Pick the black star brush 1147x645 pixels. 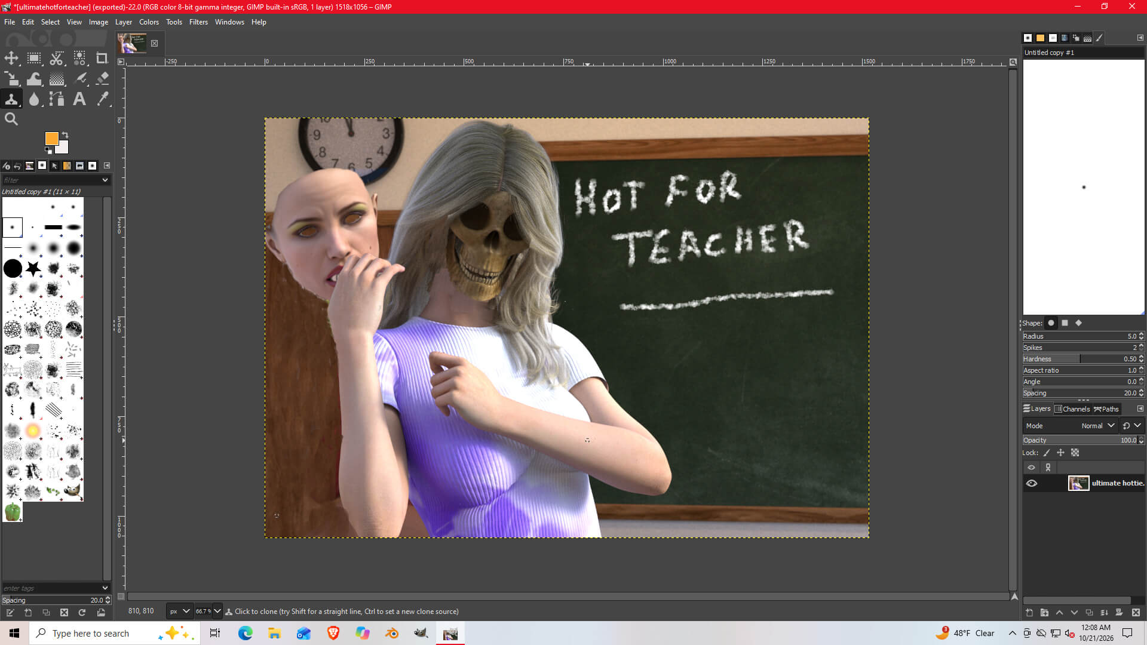33,268
